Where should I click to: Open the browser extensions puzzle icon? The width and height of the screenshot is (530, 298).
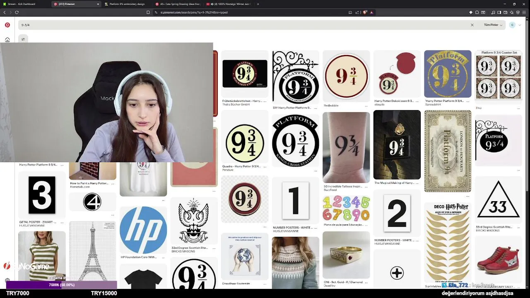[x=477, y=12]
